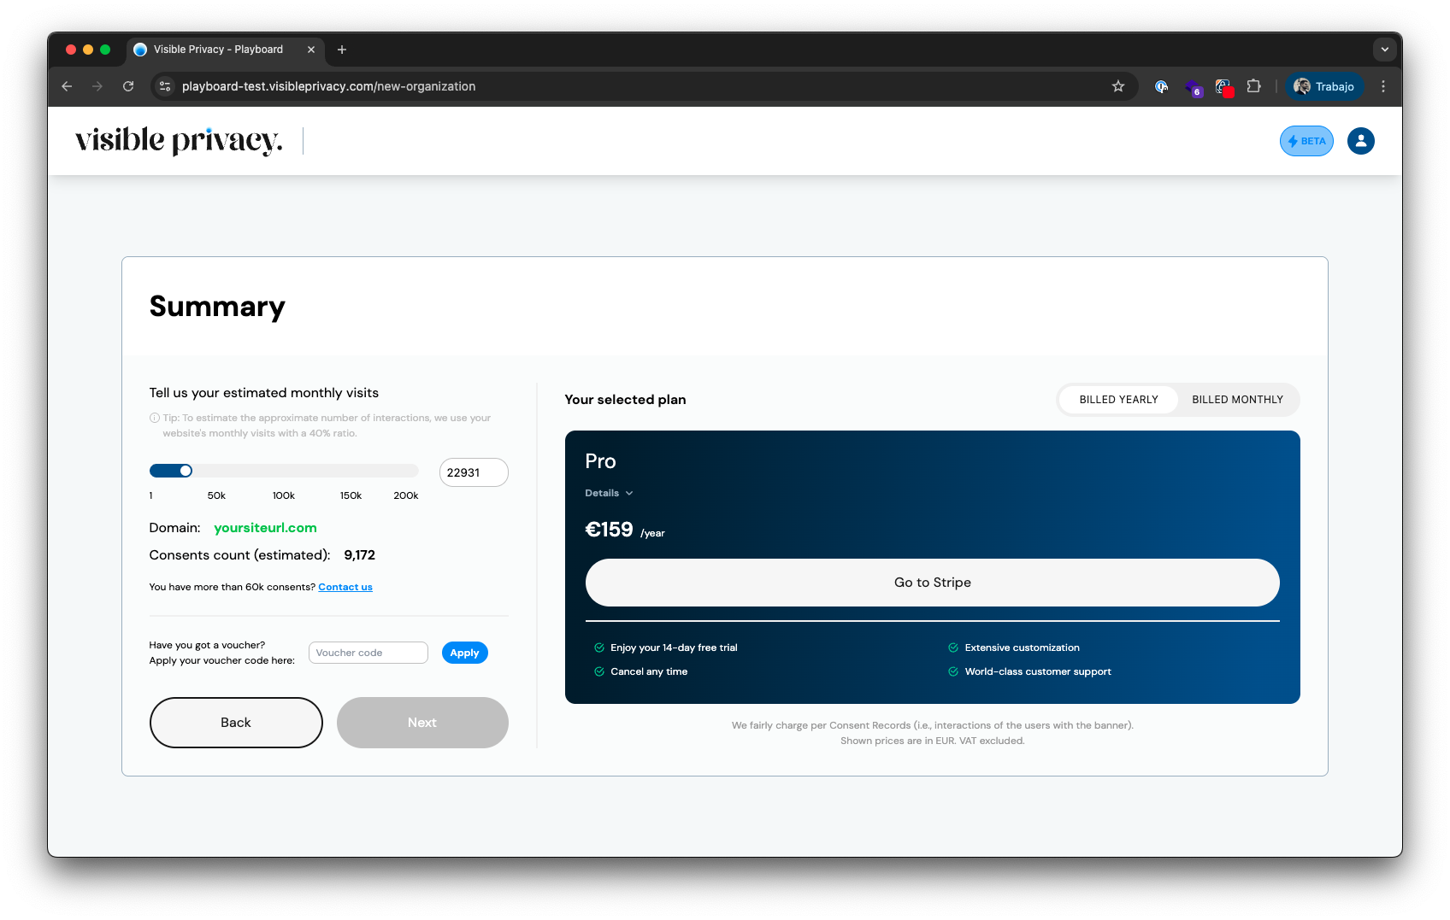Follow the Contact us link
The image size is (1450, 920).
click(x=345, y=587)
